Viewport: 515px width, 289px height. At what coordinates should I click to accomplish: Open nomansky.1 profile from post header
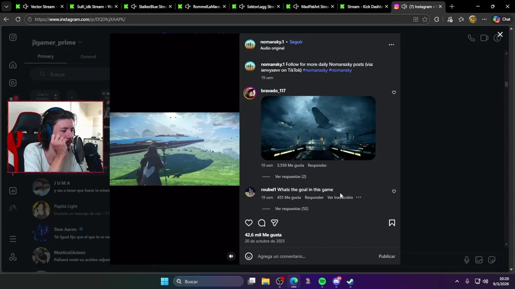point(272,42)
